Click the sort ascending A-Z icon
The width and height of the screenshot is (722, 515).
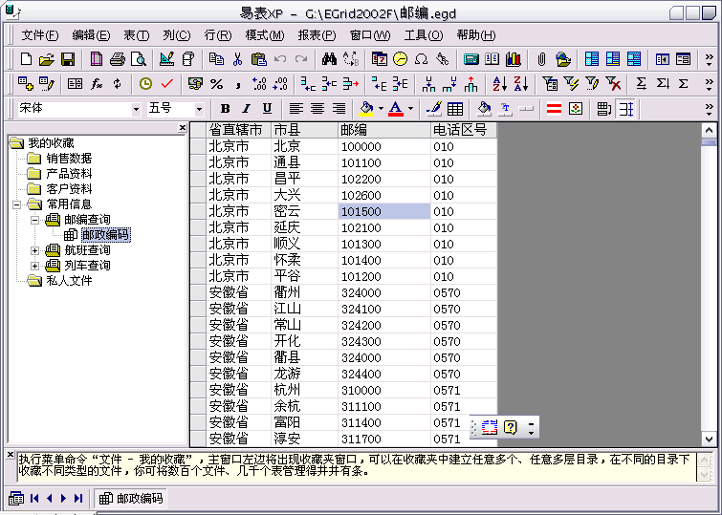(x=499, y=84)
